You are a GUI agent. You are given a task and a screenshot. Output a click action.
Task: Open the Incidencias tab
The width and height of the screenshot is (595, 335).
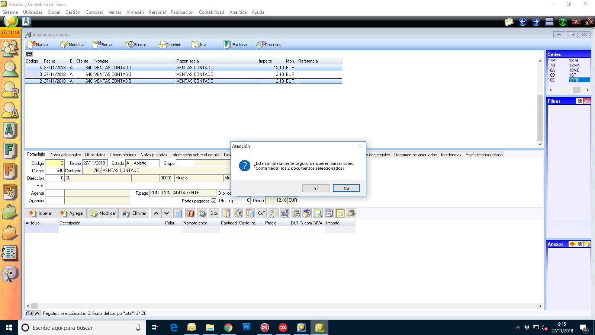[x=451, y=155]
